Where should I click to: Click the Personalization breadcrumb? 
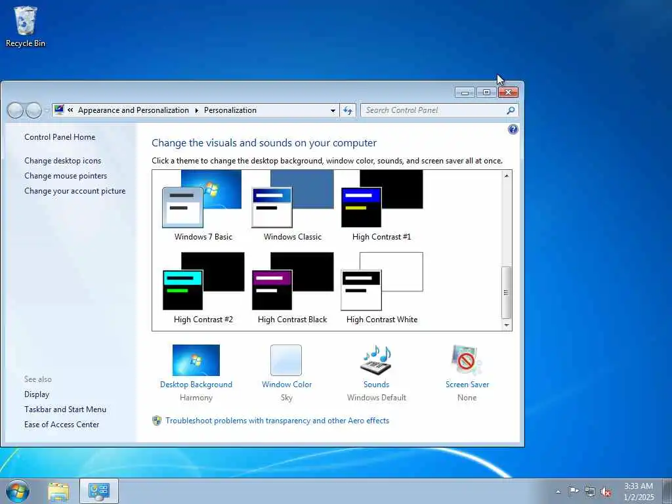point(230,110)
